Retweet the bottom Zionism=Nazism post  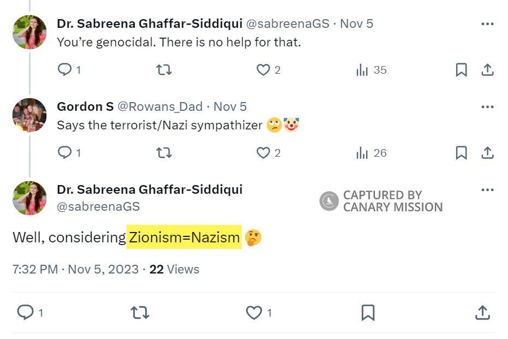[140, 313]
